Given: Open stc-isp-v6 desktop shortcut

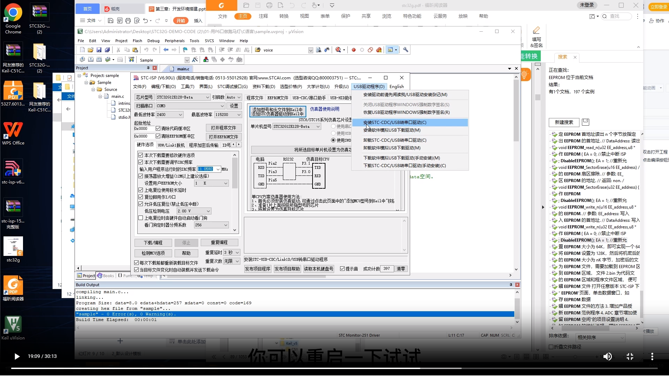Looking at the screenshot, I should point(13,172).
